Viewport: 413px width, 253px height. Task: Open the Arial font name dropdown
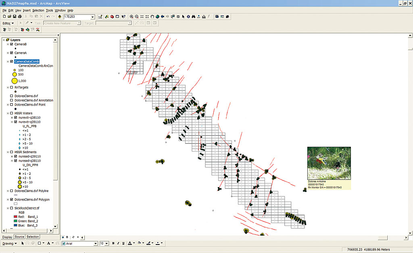click(x=96, y=244)
